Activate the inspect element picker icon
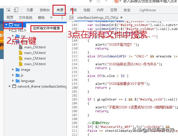178x136 pixels. 8,10
